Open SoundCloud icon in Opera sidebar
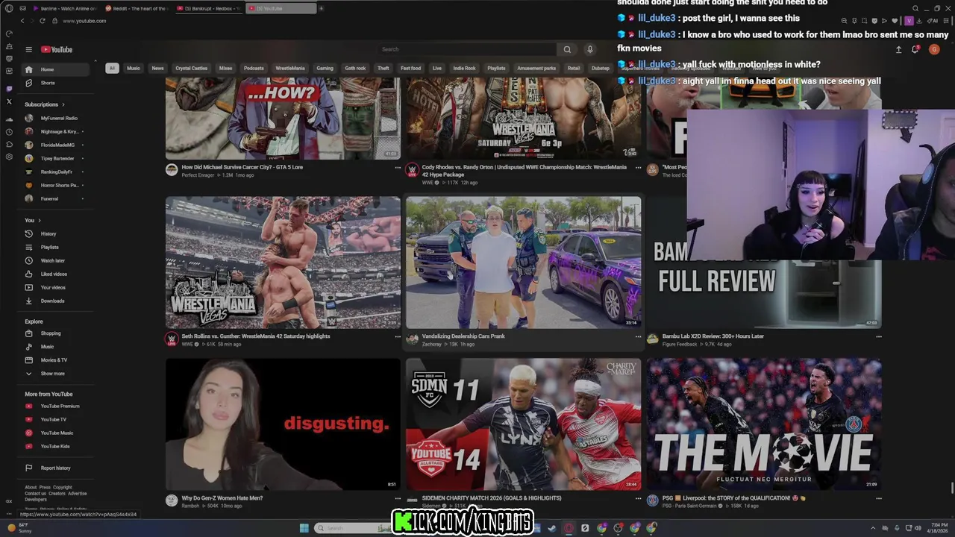Screen dimensions: 955x537 tap(9, 119)
